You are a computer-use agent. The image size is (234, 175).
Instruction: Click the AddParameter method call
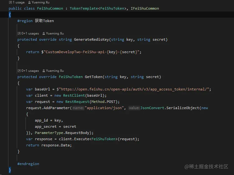point(57,108)
